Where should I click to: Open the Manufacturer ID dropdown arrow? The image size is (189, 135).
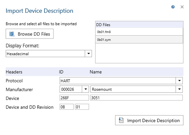click(x=86, y=89)
